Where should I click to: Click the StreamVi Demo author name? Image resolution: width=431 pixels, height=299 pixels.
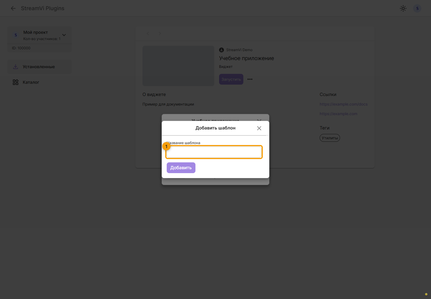tap(239, 50)
